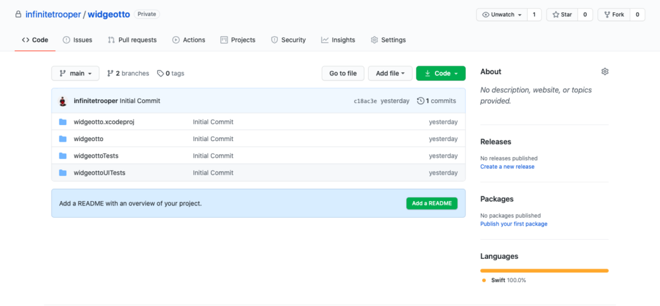Switch to the Security tab
The image size is (660, 306).
pyautogui.click(x=288, y=40)
